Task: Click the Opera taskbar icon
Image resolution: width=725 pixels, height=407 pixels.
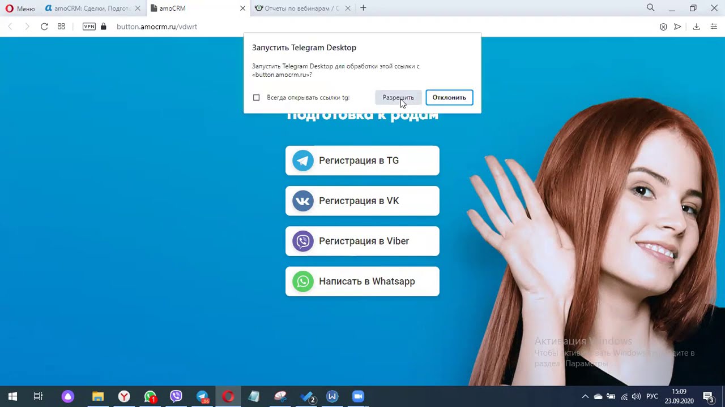Action: pos(228,396)
